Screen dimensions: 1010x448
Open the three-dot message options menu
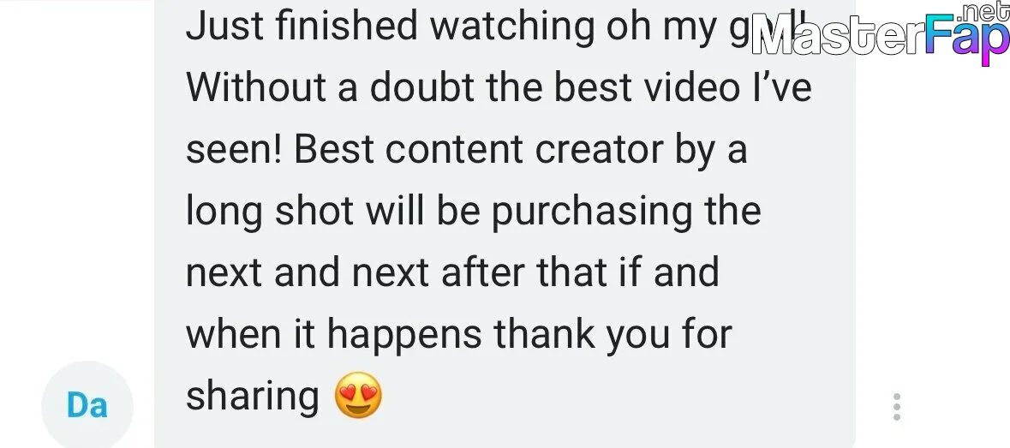(897, 408)
